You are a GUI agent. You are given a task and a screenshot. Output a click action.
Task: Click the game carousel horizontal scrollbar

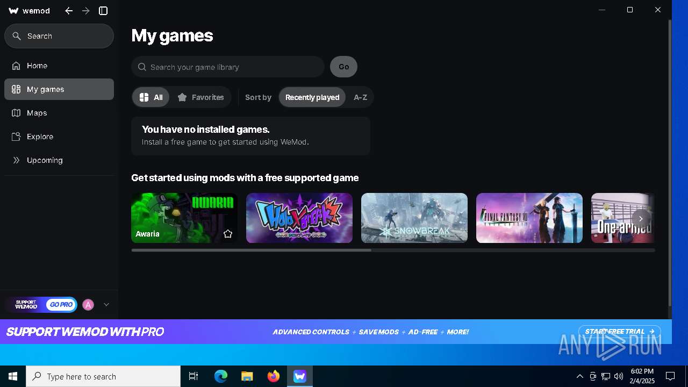pyautogui.click(x=251, y=250)
